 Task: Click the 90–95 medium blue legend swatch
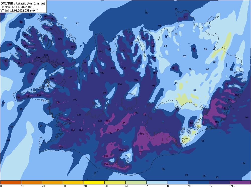coord(199,182)
